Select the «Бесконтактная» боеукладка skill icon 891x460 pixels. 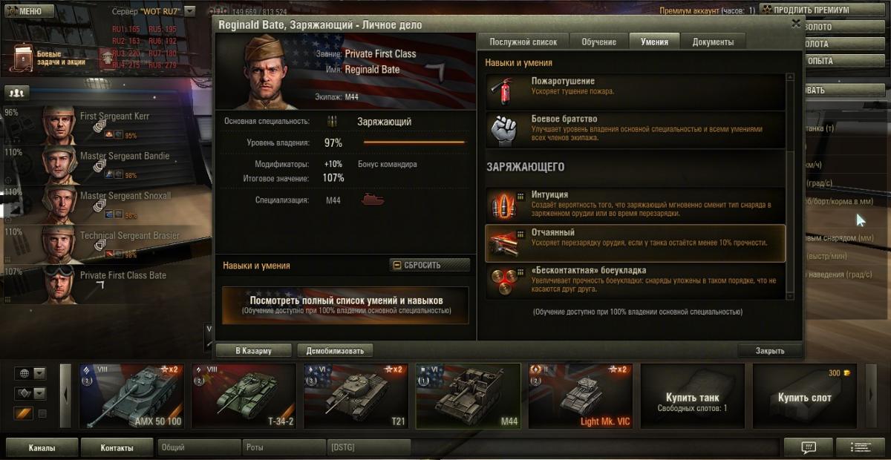tap(501, 280)
